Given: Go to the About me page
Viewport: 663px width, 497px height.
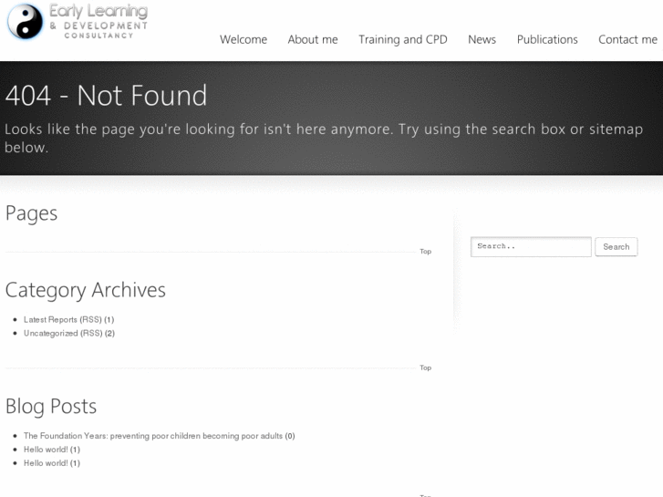Looking at the screenshot, I should click(x=313, y=39).
